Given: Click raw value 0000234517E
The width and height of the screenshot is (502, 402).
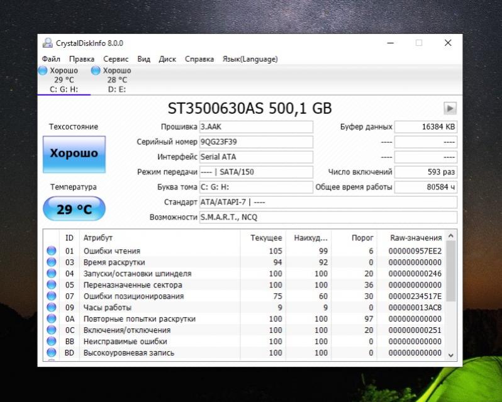Looking at the screenshot, I should [415, 296].
